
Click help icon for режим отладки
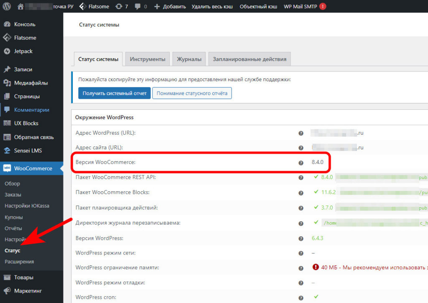click(x=301, y=283)
